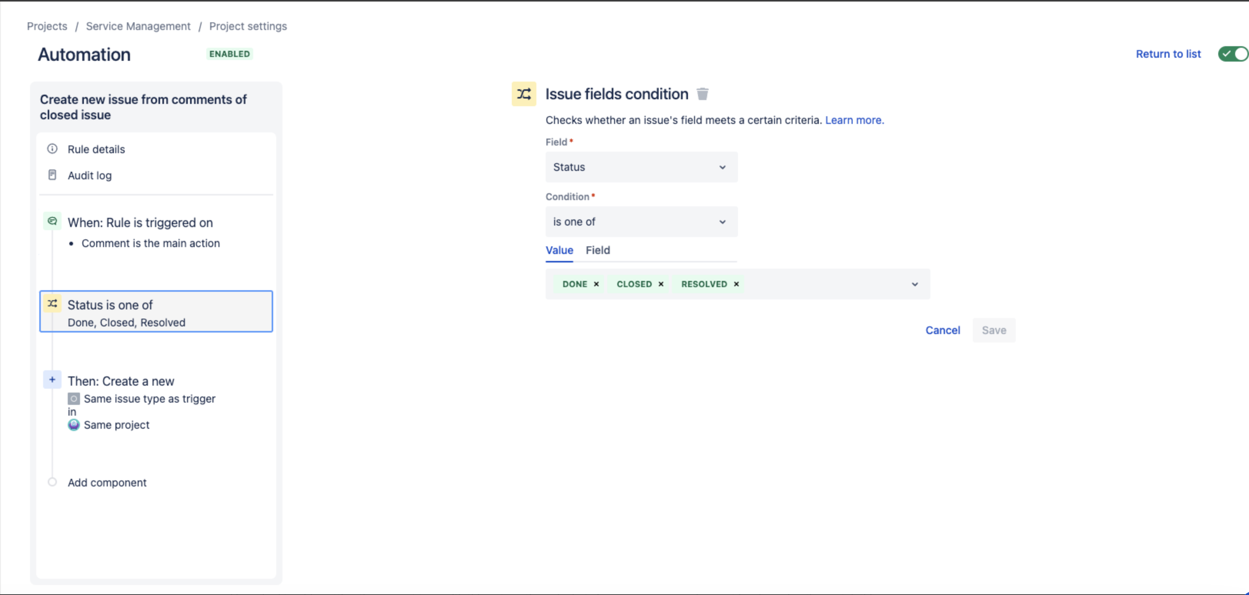Click the shuffle icon beside Issue fields condition
Viewport: 1249px width, 595px height.
tap(524, 94)
